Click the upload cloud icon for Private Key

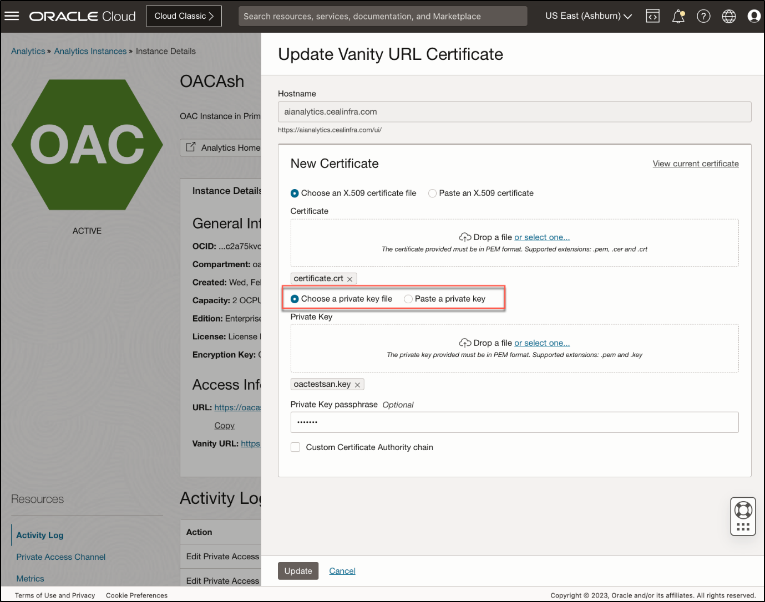tap(465, 343)
